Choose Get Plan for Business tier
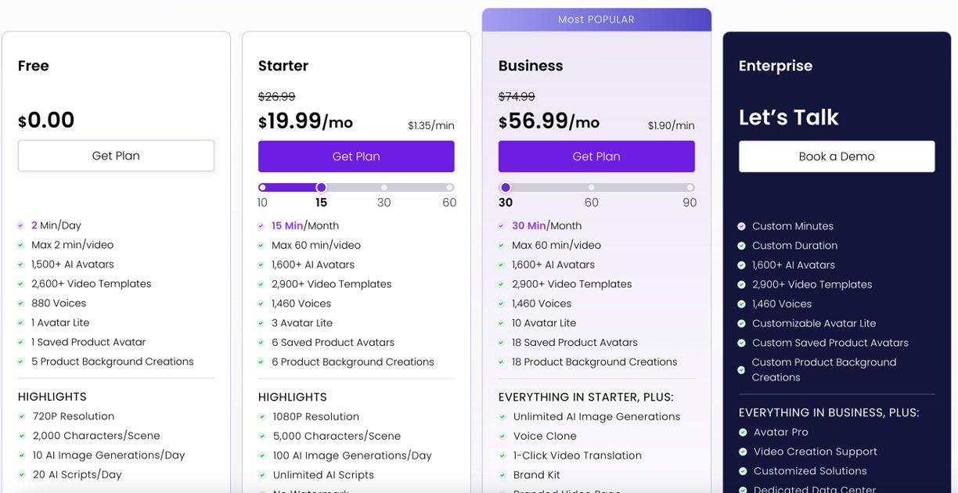Viewport: 958px width, 493px height. [596, 157]
